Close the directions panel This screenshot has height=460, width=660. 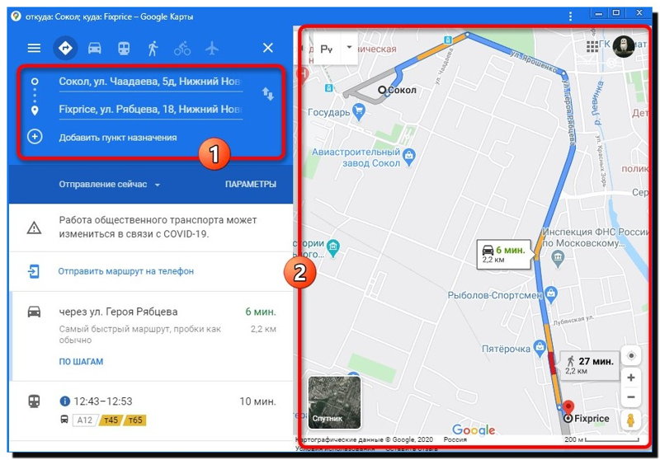(x=268, y=48)
